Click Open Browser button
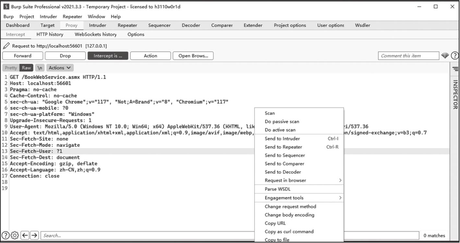 (193, 56)
